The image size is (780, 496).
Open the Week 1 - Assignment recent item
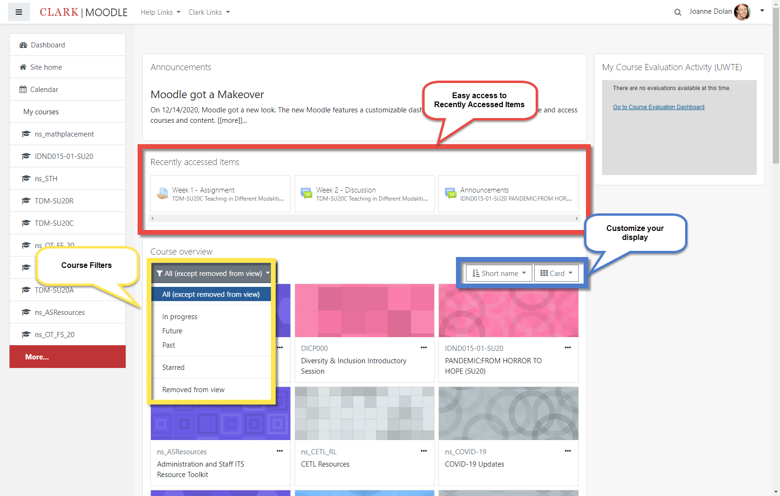tap(221, 193)
